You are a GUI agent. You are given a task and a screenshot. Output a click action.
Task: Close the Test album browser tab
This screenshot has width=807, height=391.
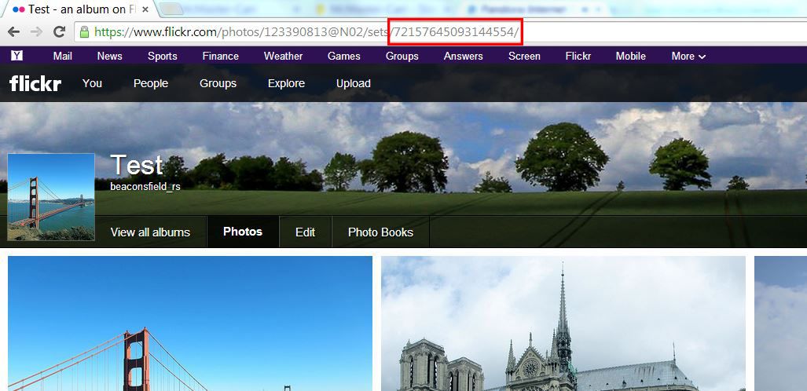pos(145,9)
